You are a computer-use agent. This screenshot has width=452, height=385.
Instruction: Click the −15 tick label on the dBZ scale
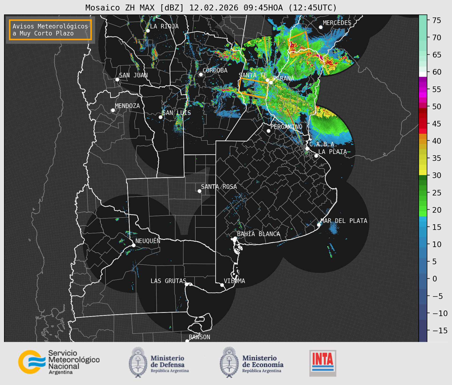point(439,330)
